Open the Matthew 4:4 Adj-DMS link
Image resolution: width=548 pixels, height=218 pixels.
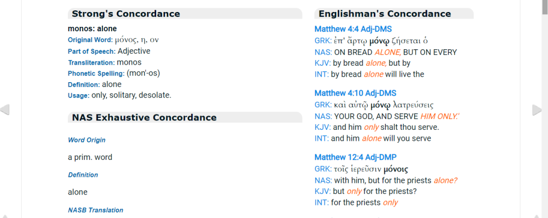353,29
